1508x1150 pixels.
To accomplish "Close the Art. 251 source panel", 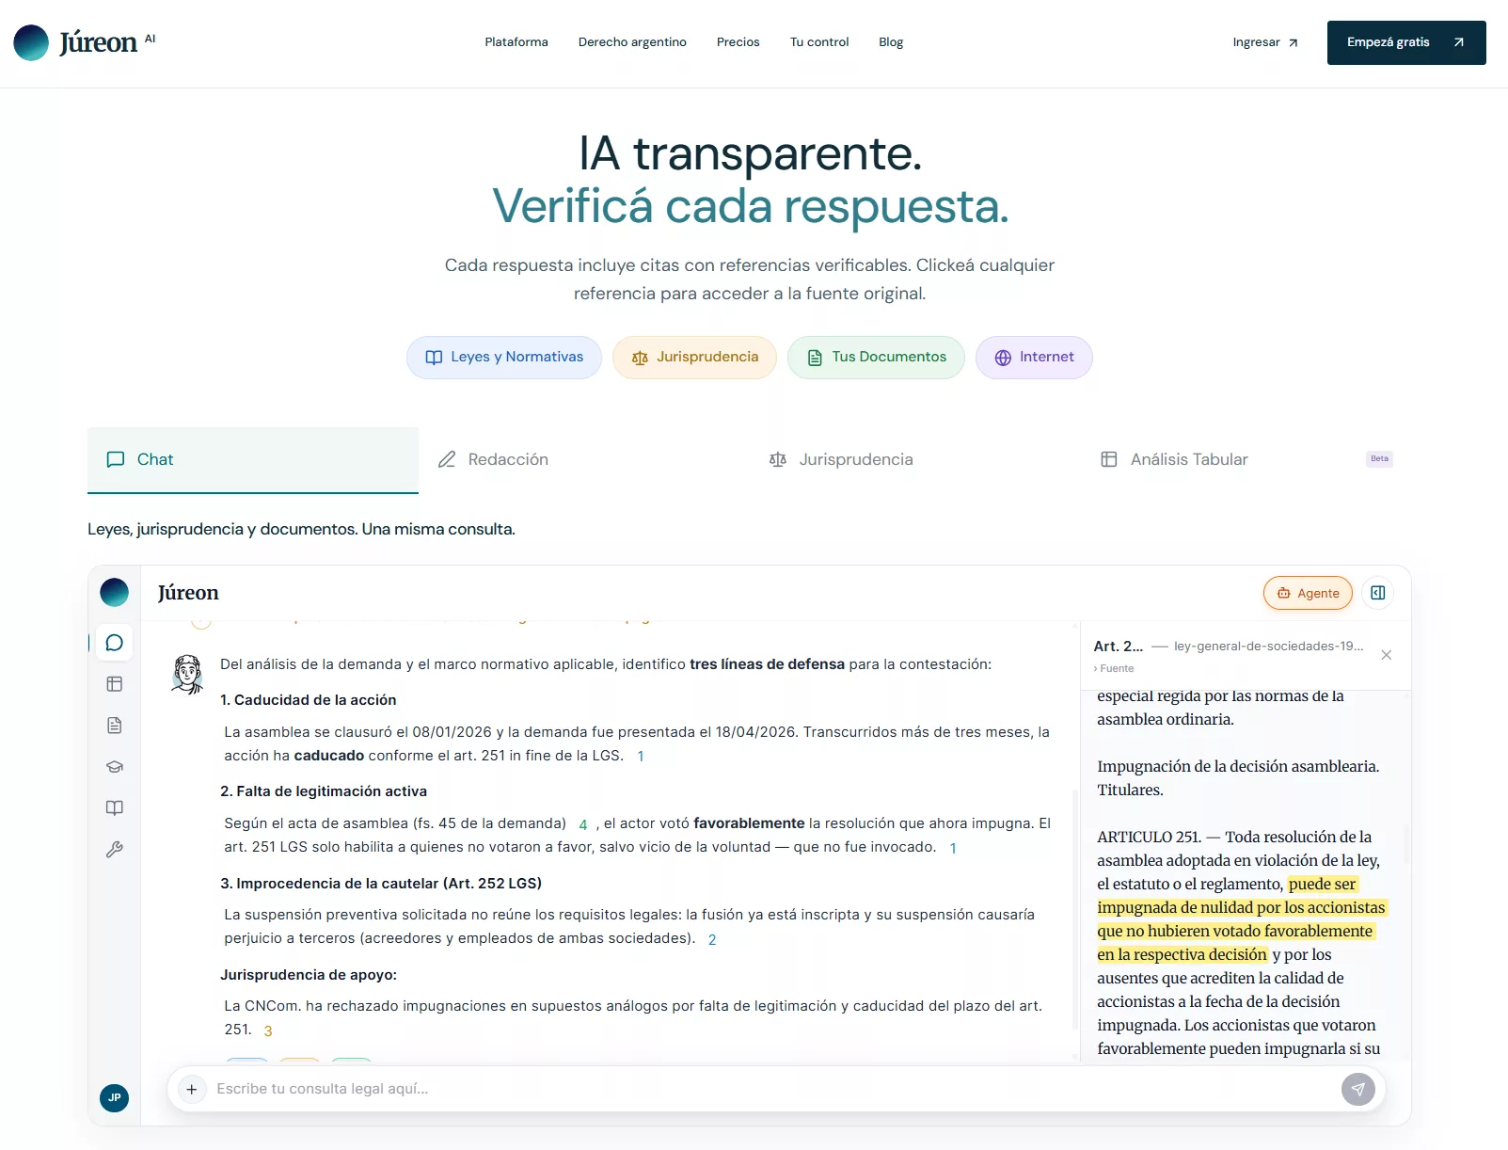I will [x=1386, y=655].
